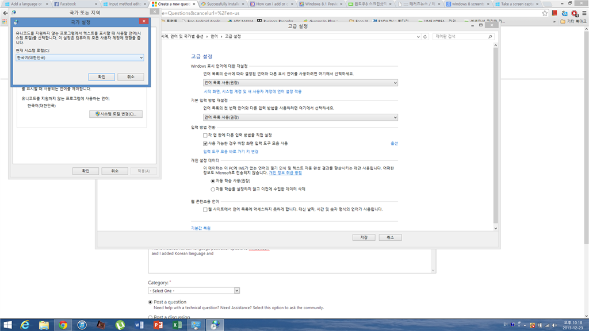Open uTorrent from taskbar
Screen dimensions: 589x331
[120, 325]
